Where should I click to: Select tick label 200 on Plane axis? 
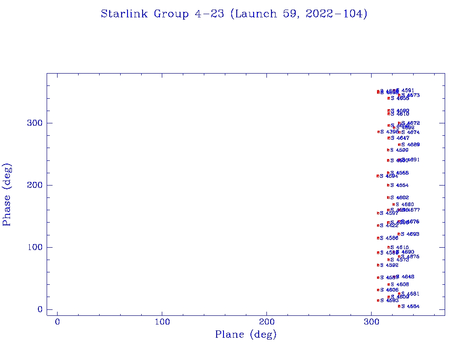point(266,322)
